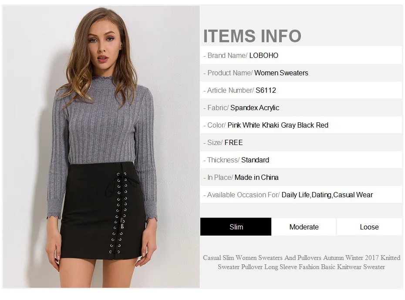Click the Color options row
This screenshot has width=405, height=300.
tap(301, 125)
